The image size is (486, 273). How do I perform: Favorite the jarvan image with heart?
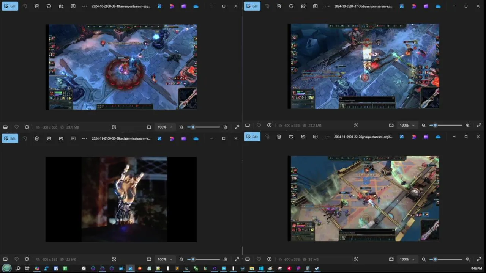point(16,127)
